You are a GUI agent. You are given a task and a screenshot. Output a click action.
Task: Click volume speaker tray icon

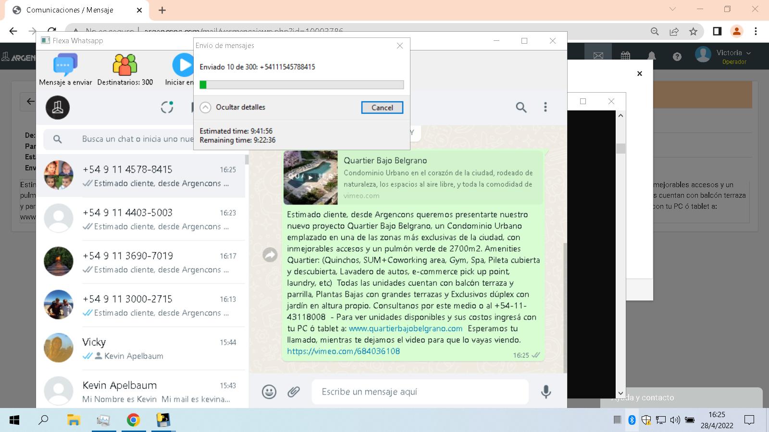(675, 420)
